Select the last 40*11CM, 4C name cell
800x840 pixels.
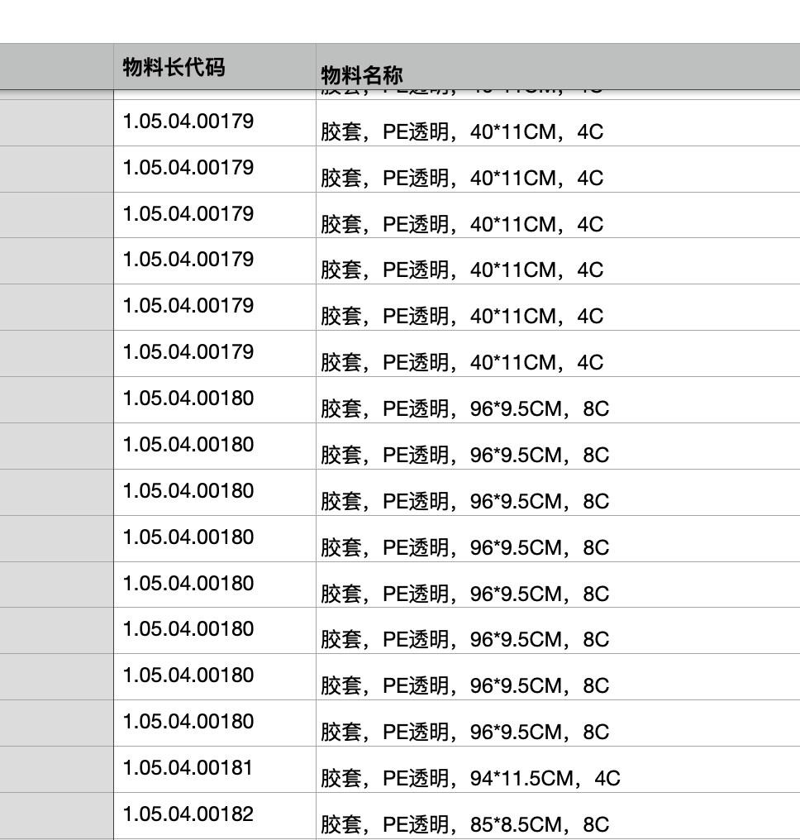[x=462, y=362]
